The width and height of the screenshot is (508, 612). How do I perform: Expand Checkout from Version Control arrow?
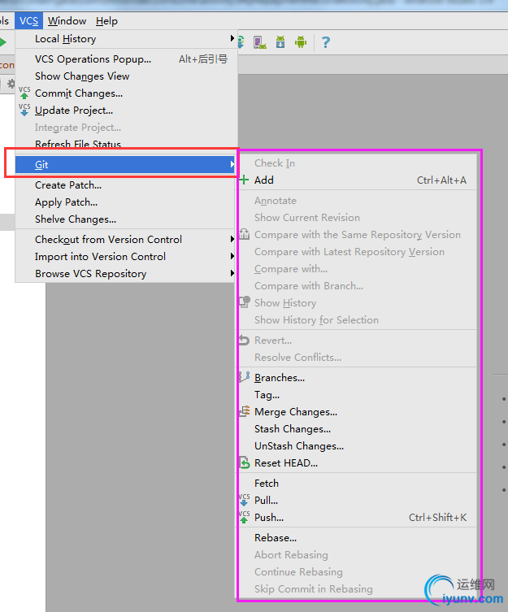(232, 239)
